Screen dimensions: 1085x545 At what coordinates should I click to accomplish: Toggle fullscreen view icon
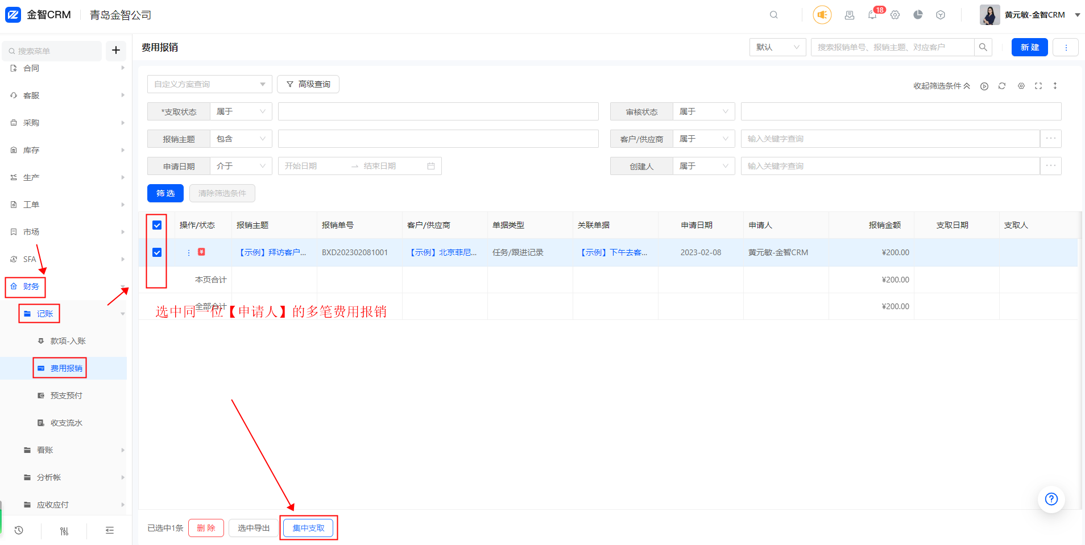click(x=1038, y=86)
